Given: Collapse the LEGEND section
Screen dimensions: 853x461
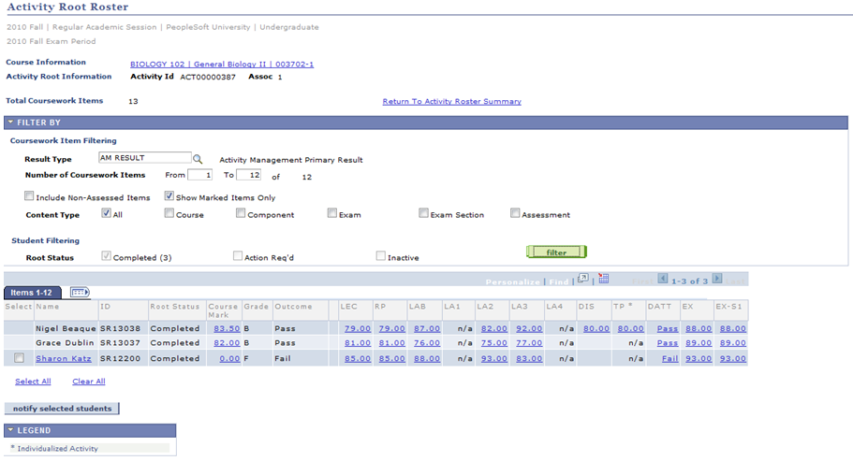Looking at the screenshot, I should 10,430.
